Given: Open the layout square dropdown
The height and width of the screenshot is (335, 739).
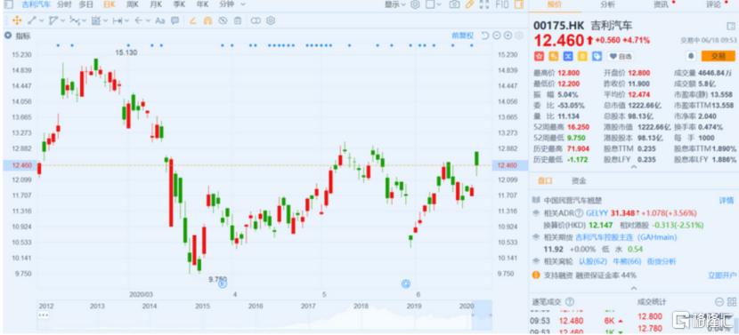Looking at the screenshot, I should pos(433,4).
